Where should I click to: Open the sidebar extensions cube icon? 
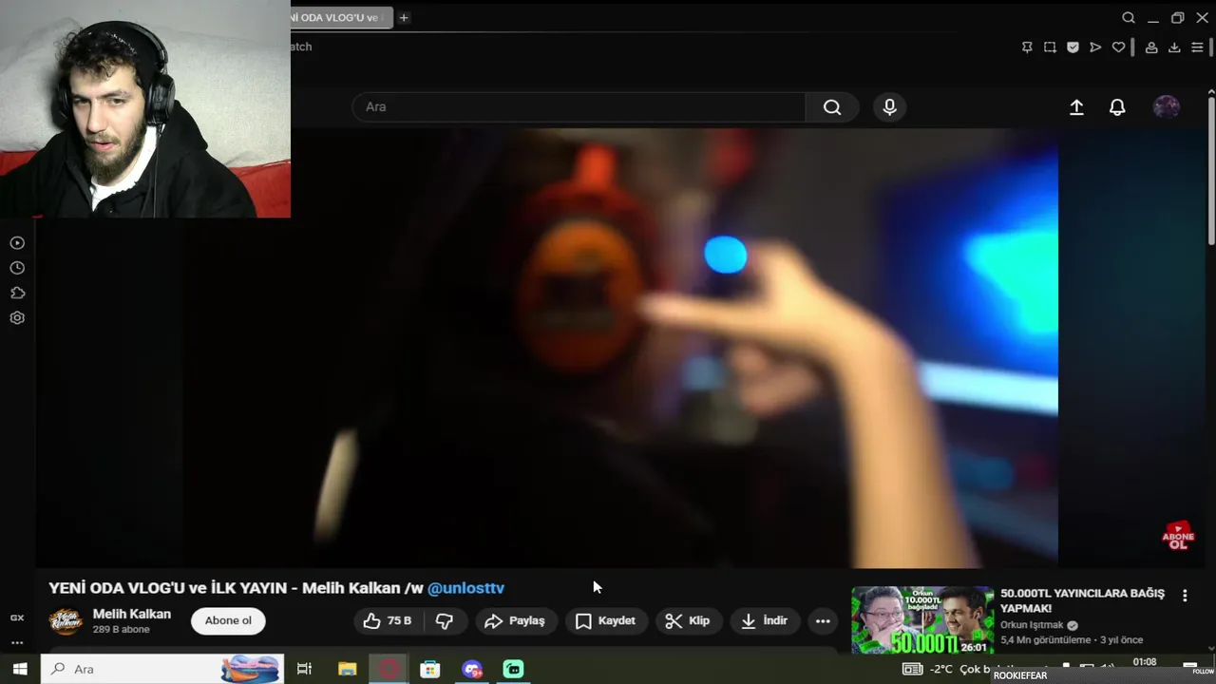click(17, 294)
